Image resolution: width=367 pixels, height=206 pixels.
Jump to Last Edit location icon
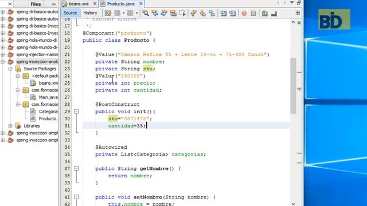point(108,13)
